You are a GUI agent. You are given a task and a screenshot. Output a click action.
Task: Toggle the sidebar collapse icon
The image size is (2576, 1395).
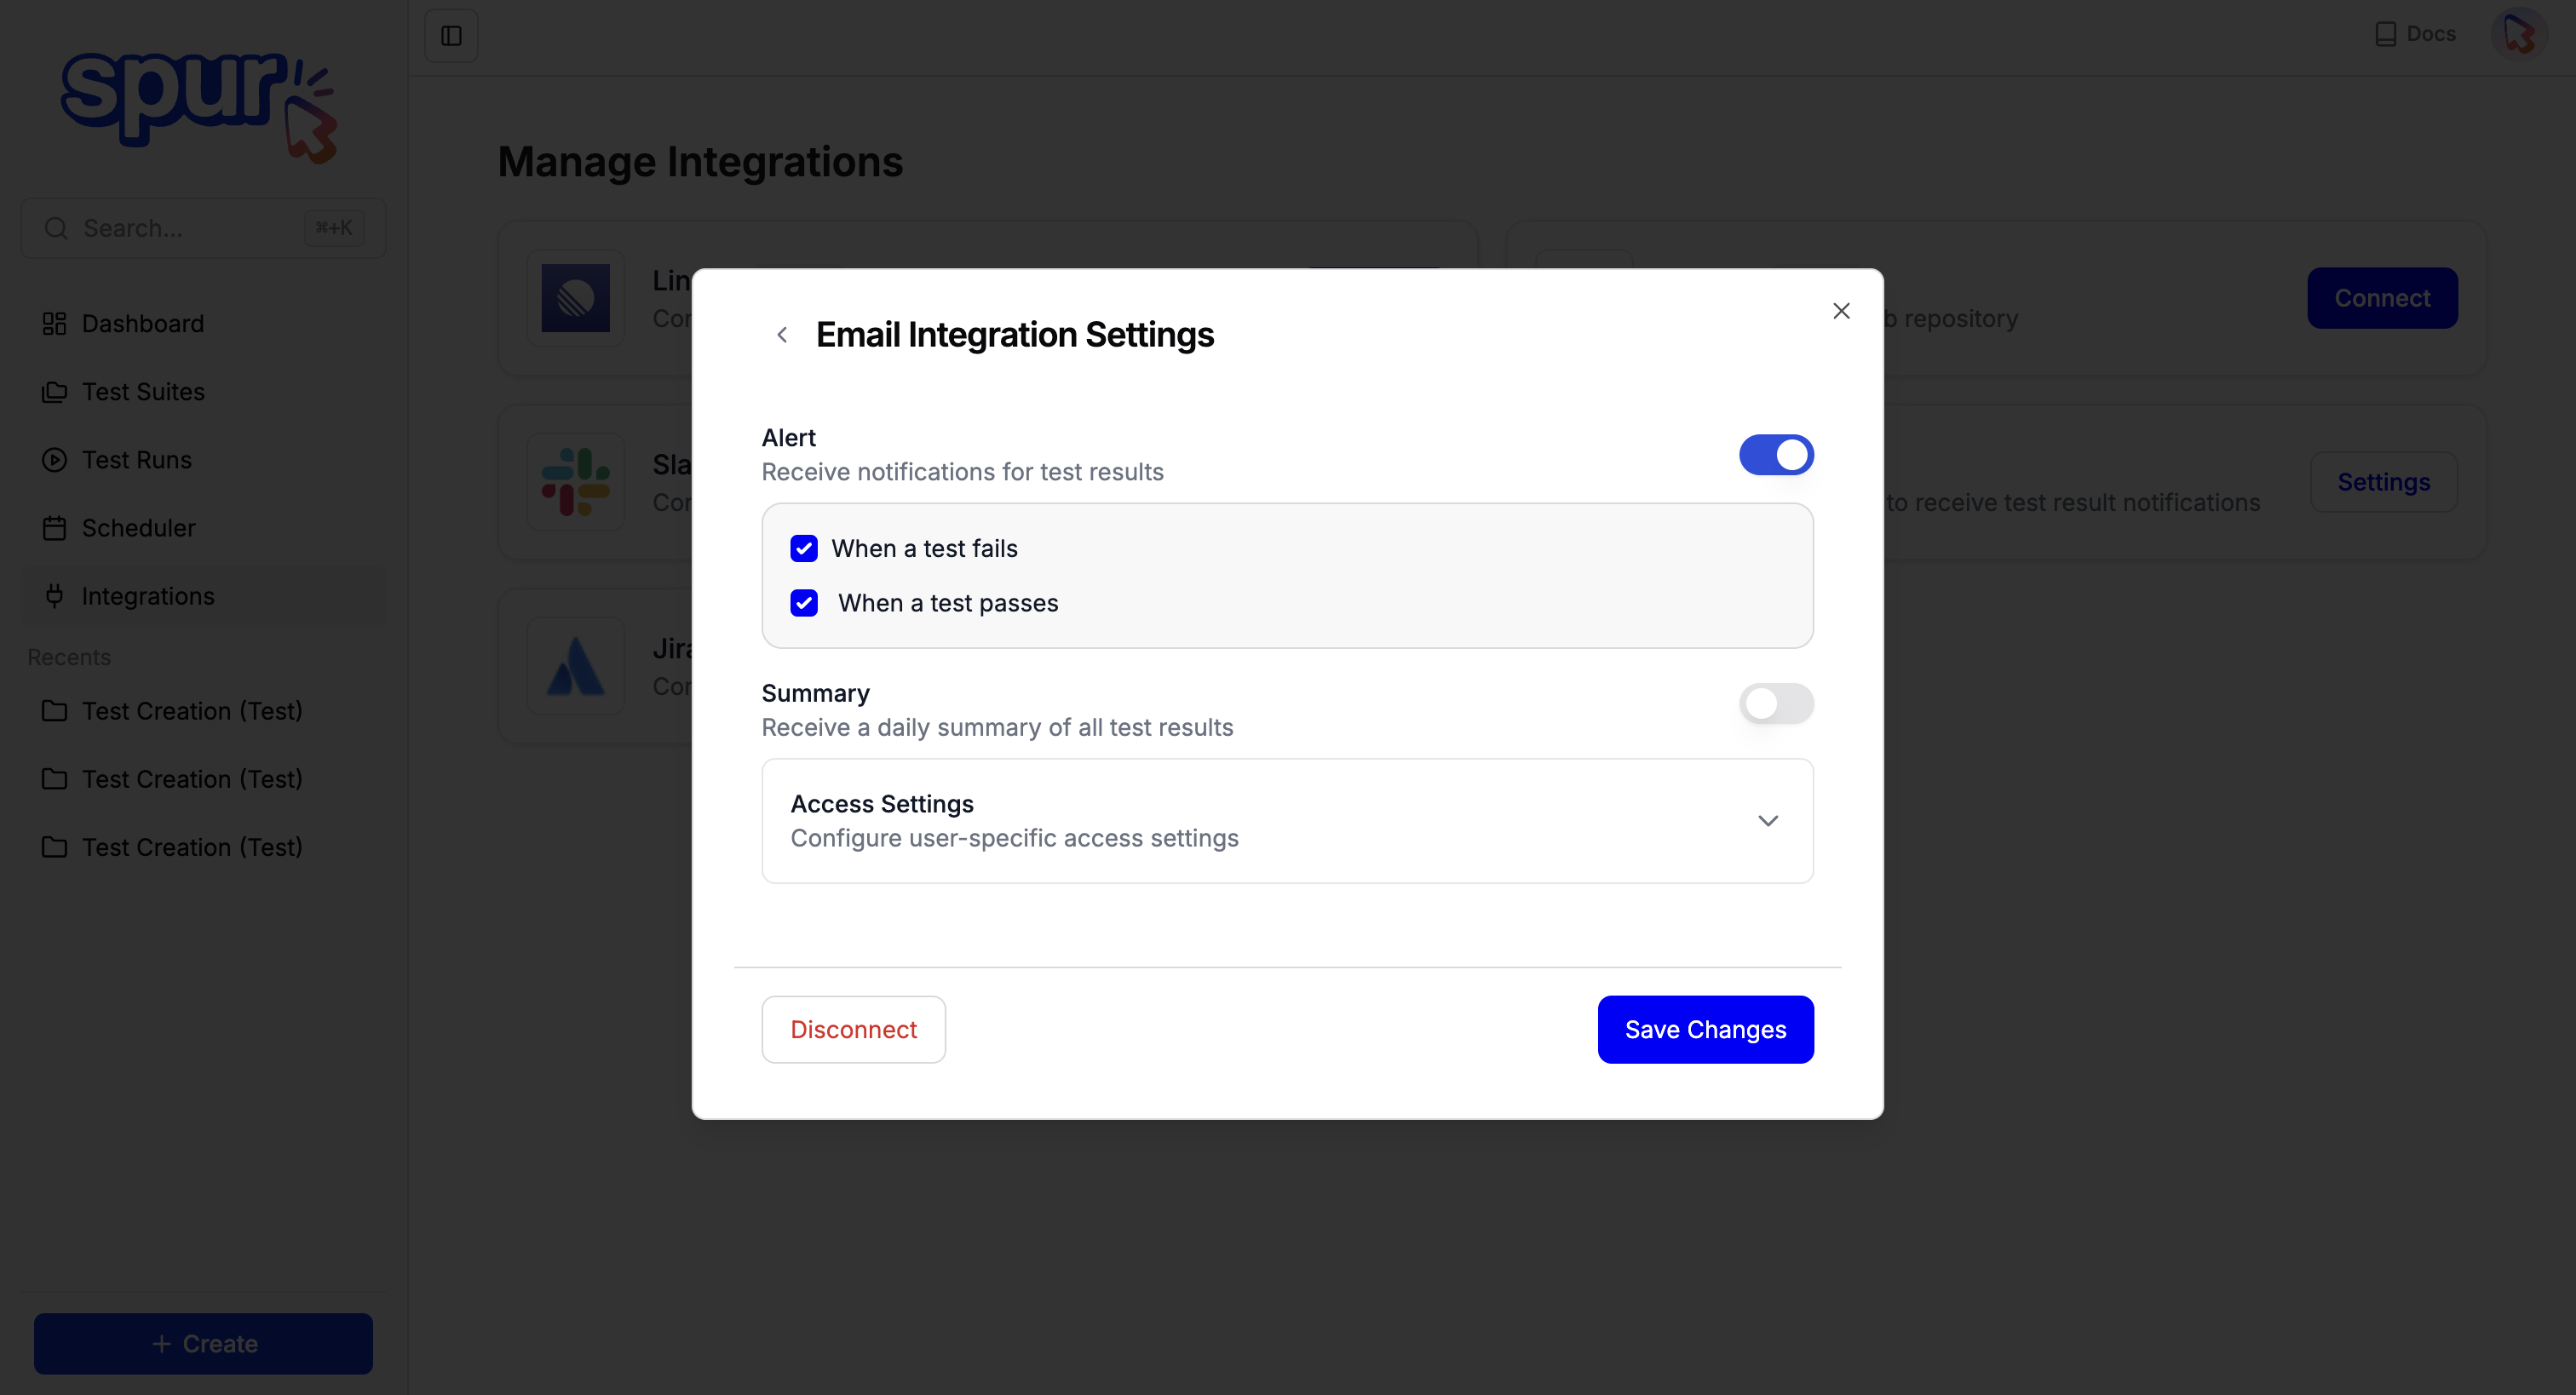[x=451, y=36]
